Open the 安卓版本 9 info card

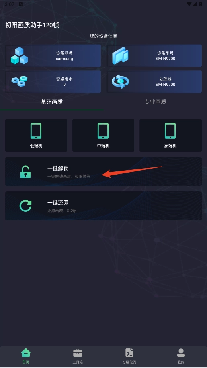click(53, 81)
